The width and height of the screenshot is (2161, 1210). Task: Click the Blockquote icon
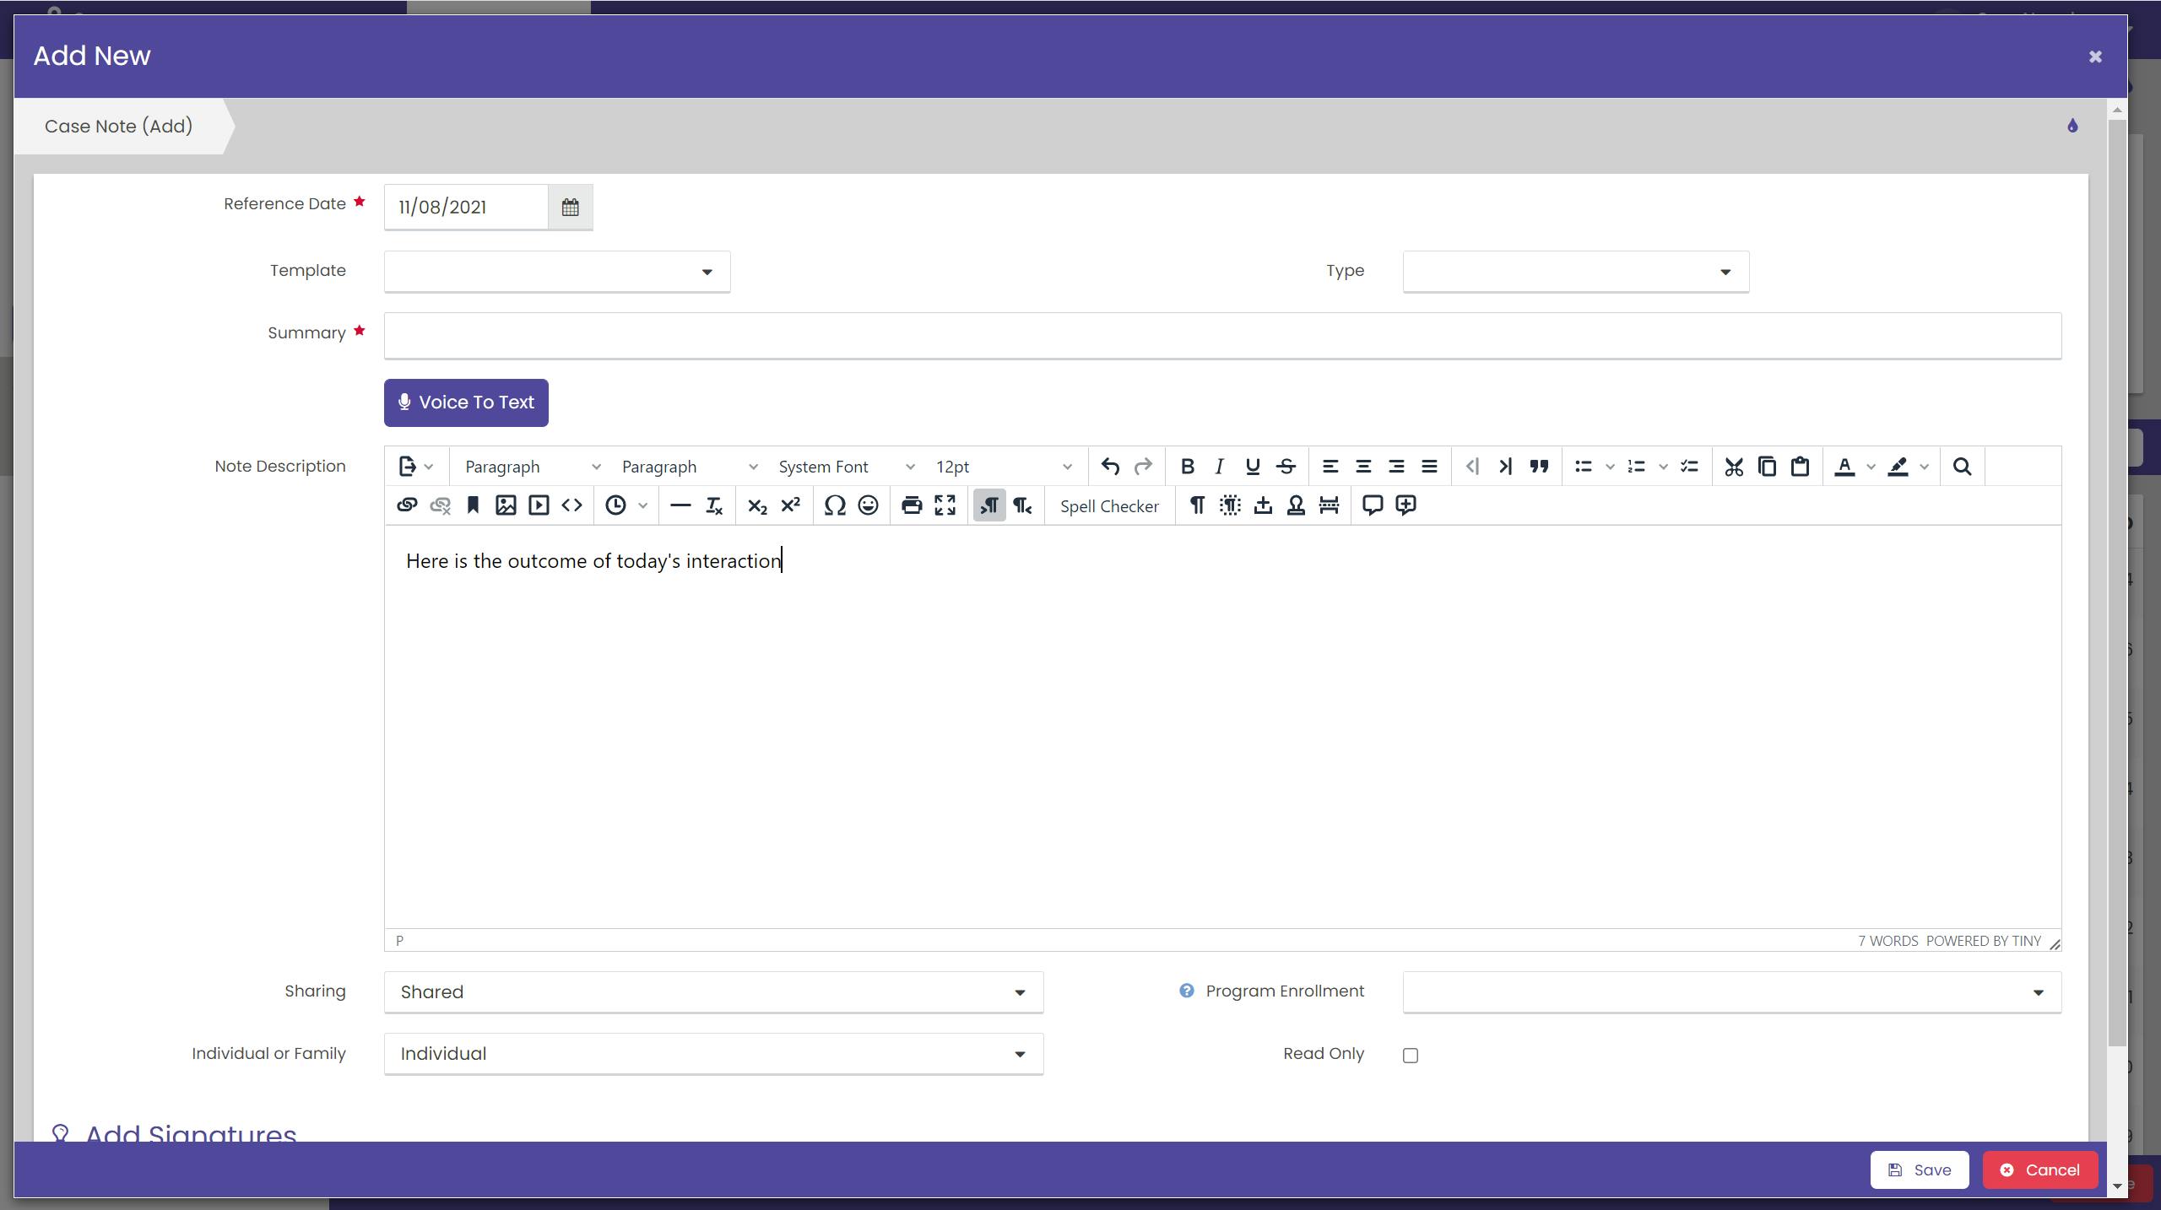[x=1539, y=467]
